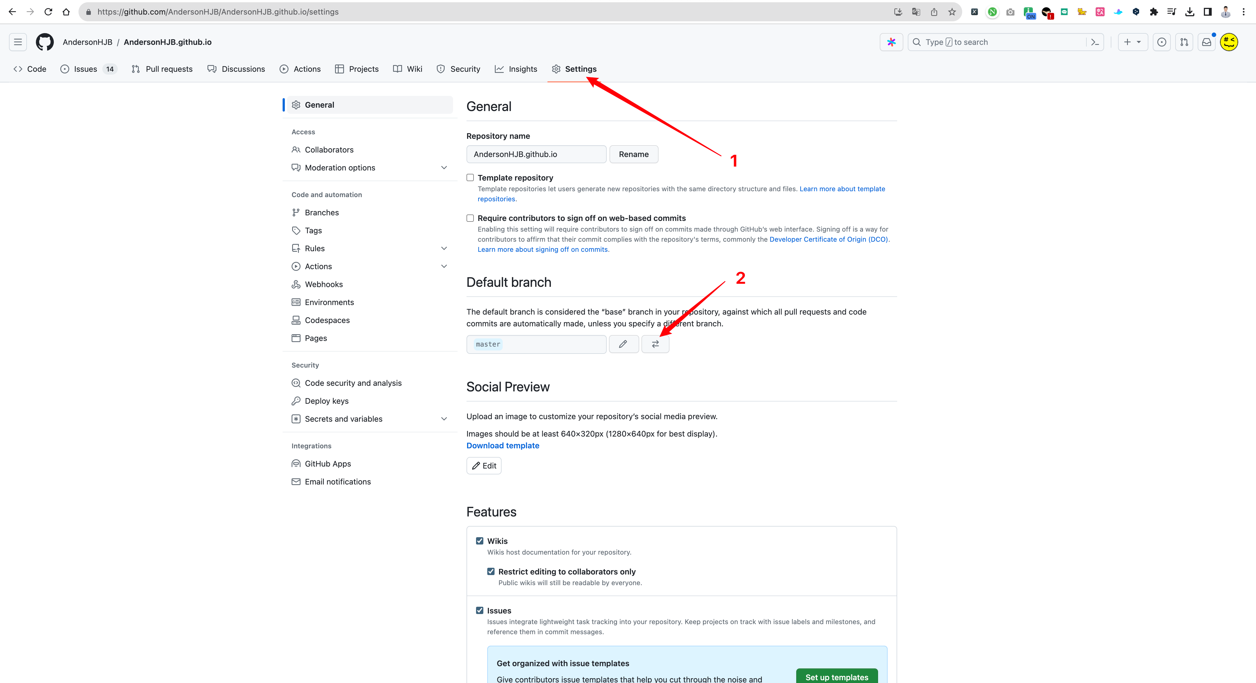
Task: Open Webhooks settings in sidebar
Action: (x=370, y=284)
